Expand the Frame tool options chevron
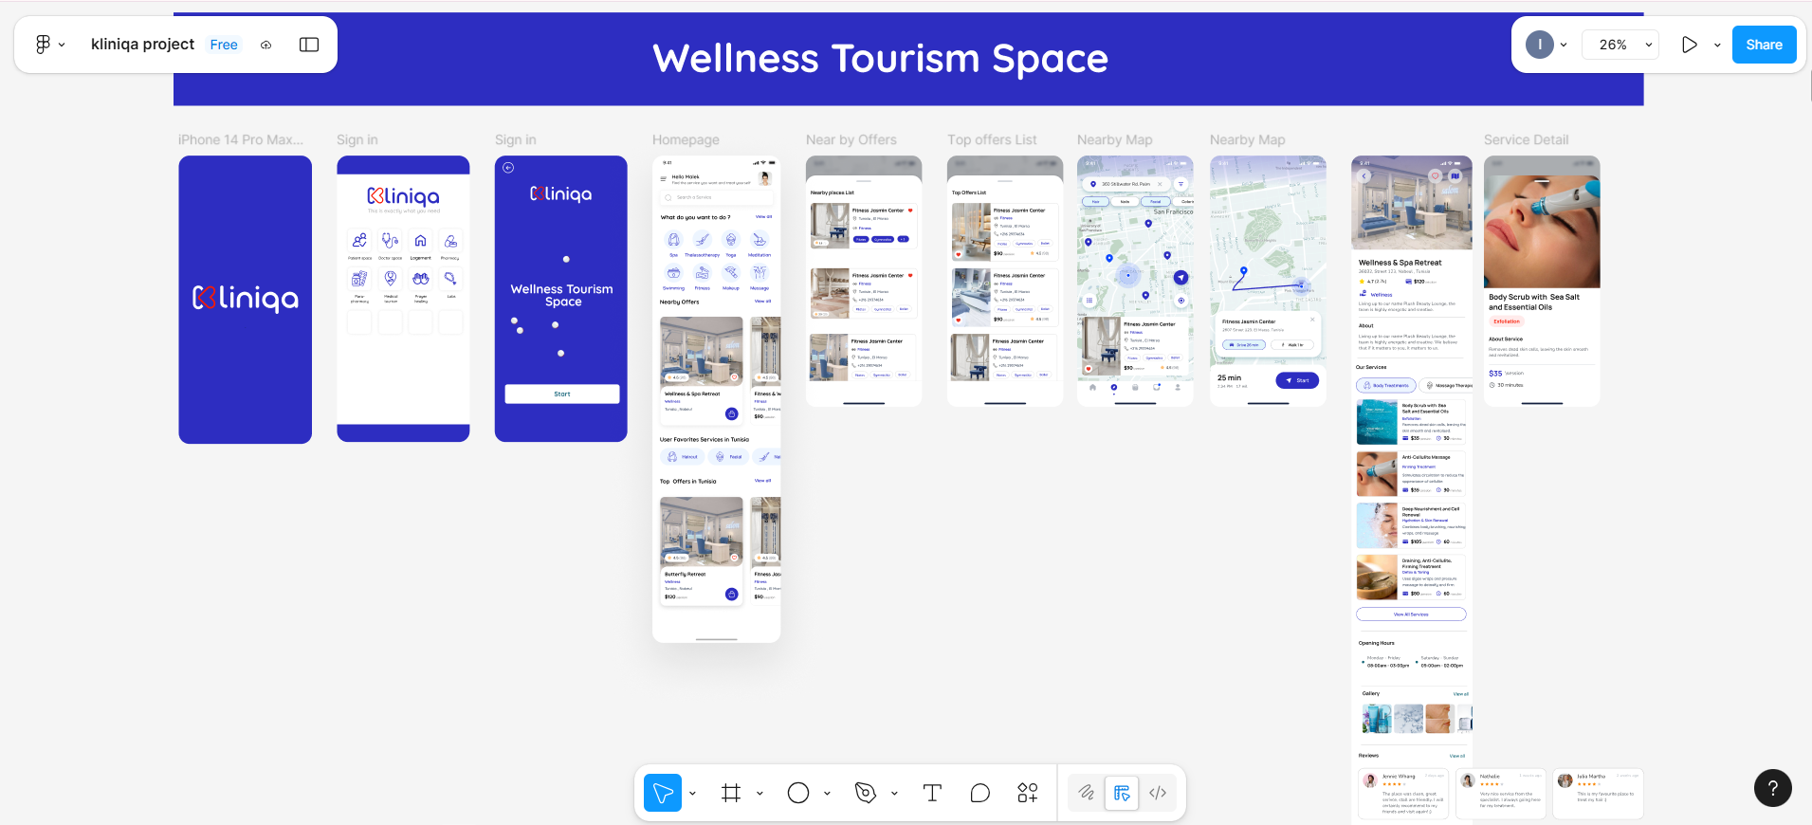The image size is (1812, 825). point(760,794)
